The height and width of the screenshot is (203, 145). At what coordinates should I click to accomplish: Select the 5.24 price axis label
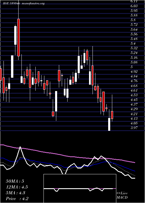pyautogui.click(x=134, y=53)
